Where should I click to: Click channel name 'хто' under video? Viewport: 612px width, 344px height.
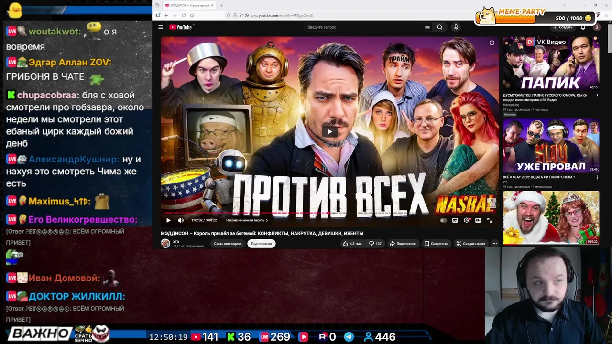coord(176,242)
